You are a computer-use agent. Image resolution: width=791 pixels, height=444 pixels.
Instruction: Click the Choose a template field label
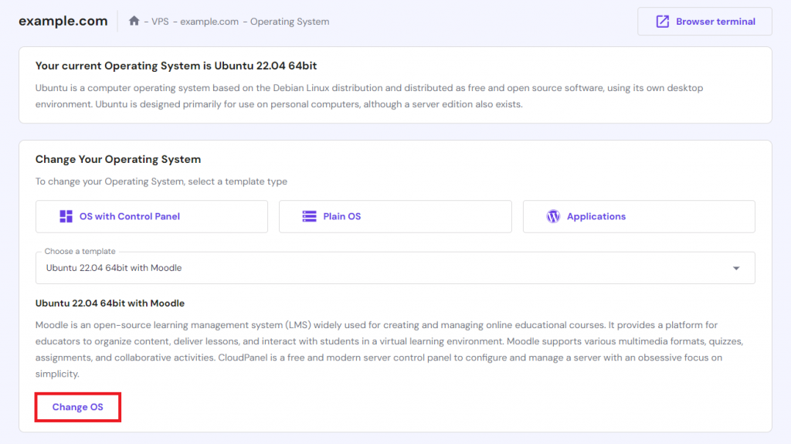pos(80,252)
